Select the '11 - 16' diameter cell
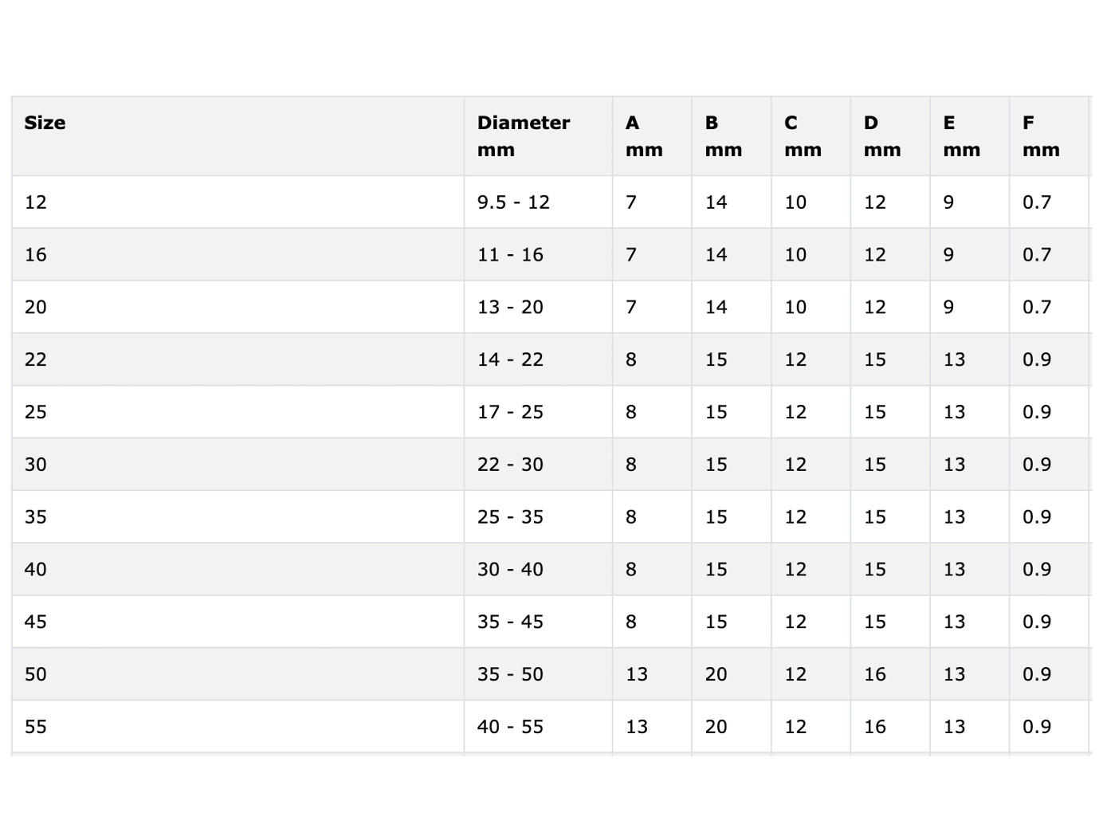The image size is (1103, 836). (510, 255)
